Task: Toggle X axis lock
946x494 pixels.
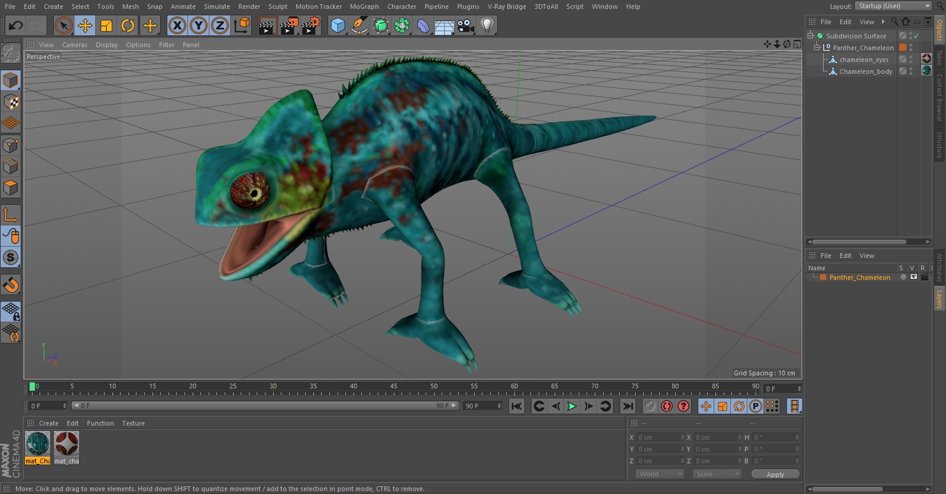Action: pos(177,25)
